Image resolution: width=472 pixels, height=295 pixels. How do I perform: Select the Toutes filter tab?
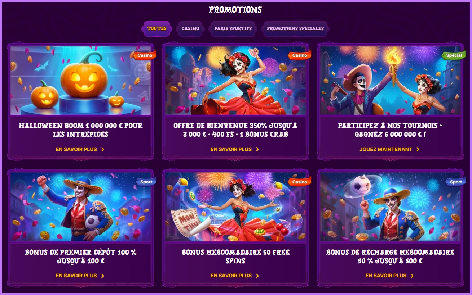pos(157,28)
